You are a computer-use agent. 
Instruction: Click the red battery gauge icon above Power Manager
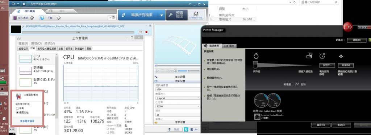(x=348, y=27)
